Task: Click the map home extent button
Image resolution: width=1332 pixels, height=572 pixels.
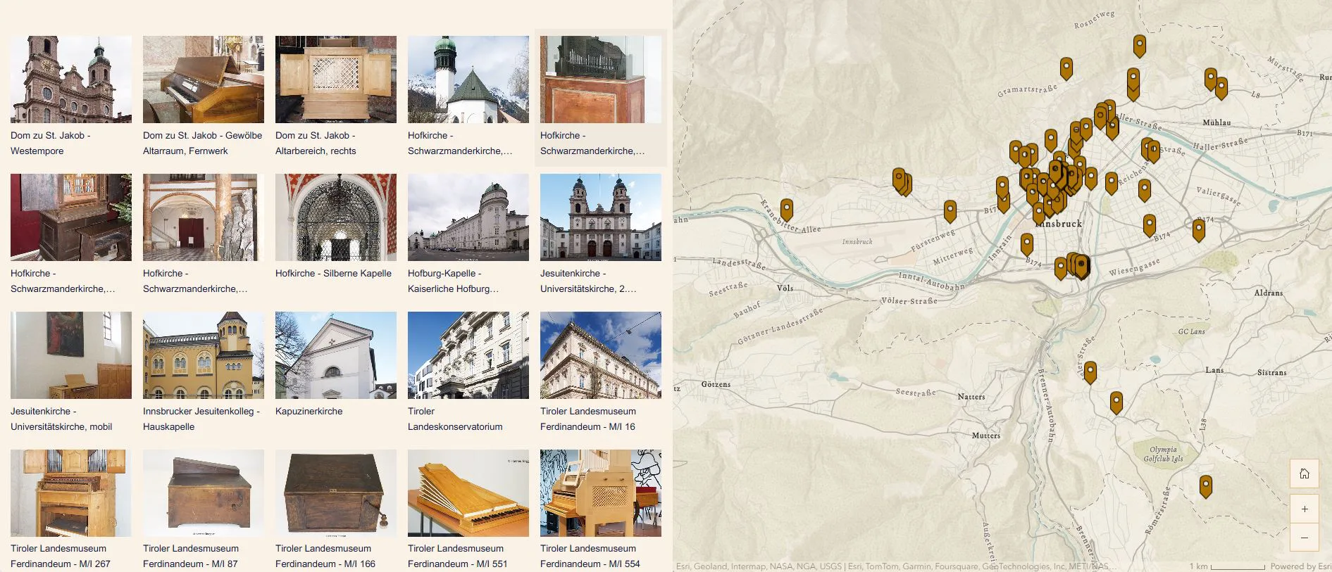Action: point(1304,474)
